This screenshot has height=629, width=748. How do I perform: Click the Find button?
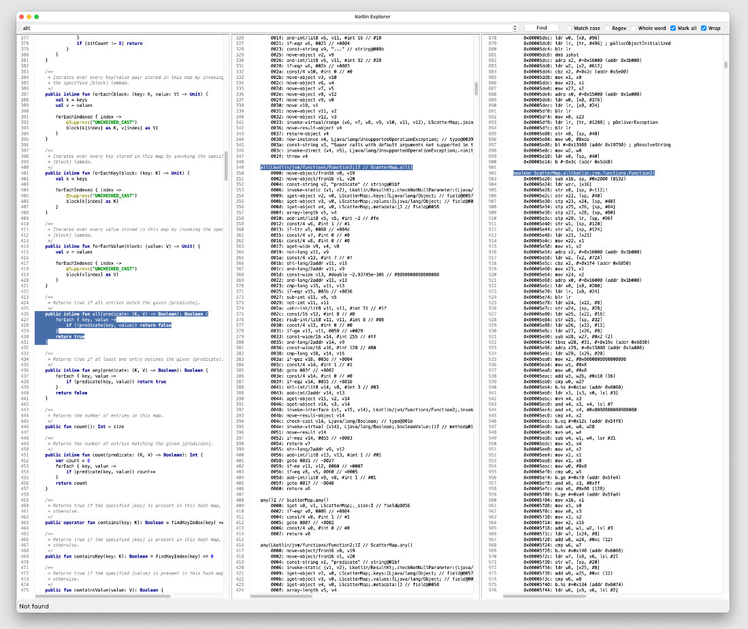[542, 28]
